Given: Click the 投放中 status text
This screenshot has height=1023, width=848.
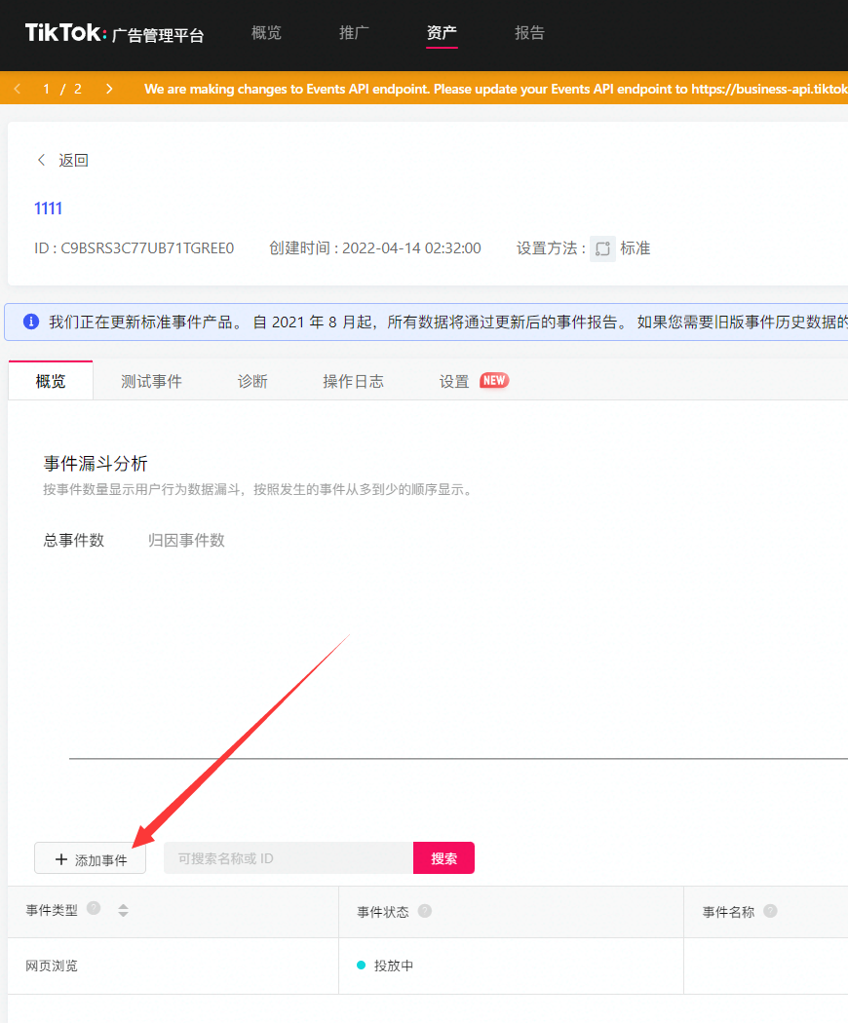Looking at the screenshot, I should 394,966.
